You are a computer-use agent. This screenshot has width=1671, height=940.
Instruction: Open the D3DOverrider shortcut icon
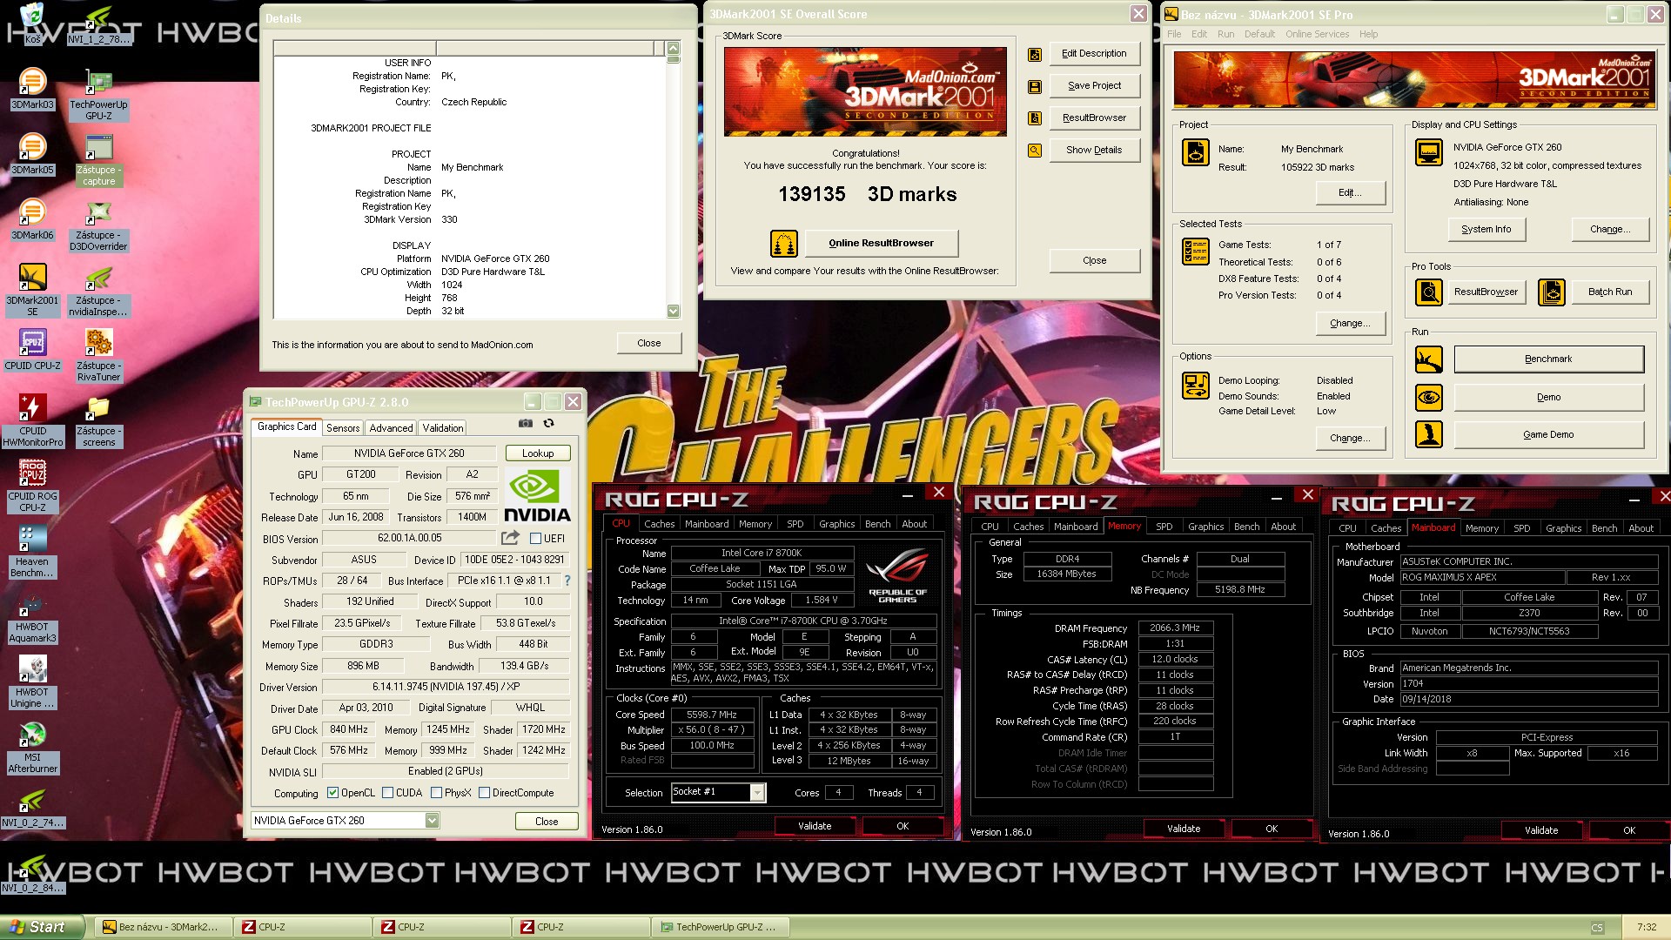pyautogui.click(x=98, y=225)
